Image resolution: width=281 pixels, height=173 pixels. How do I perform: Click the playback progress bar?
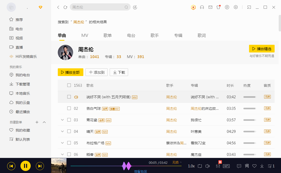[x=126, y=166]
